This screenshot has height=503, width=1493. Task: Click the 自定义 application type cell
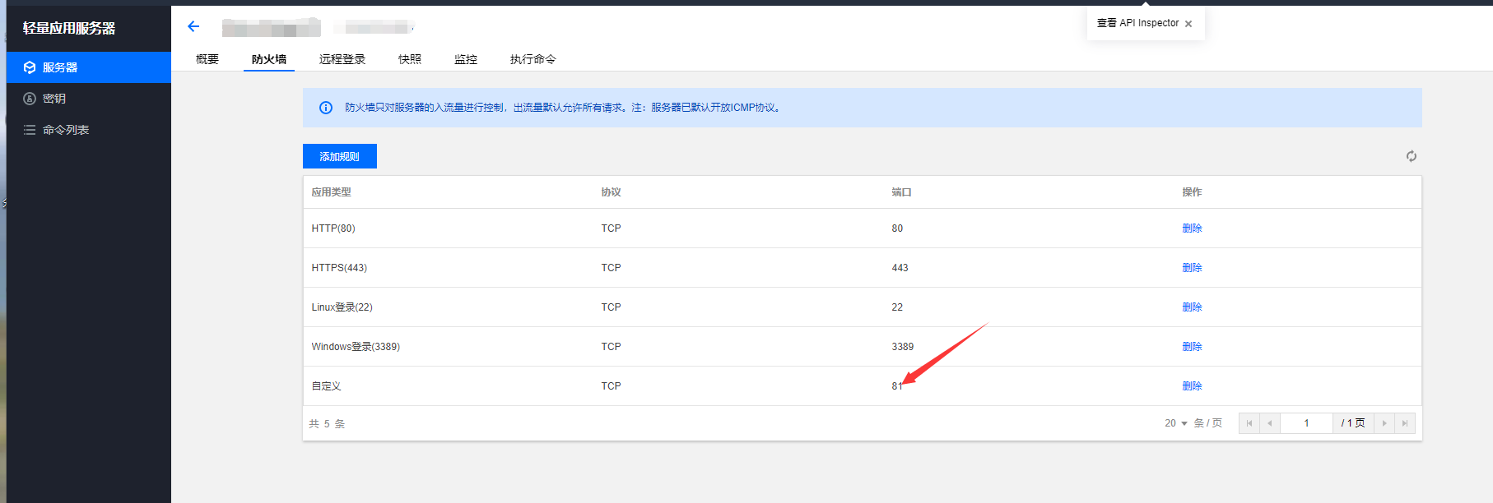(x=326, y=386)
